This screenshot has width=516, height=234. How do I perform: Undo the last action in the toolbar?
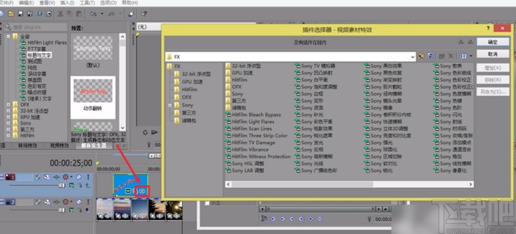(x=93, y=14)
